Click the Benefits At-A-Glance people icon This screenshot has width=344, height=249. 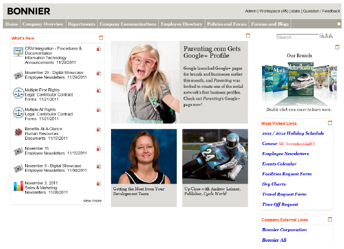tap(19, 132)
